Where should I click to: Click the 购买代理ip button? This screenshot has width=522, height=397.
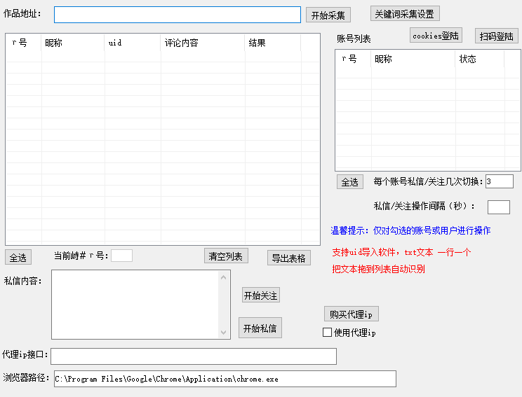click(351, 314)
